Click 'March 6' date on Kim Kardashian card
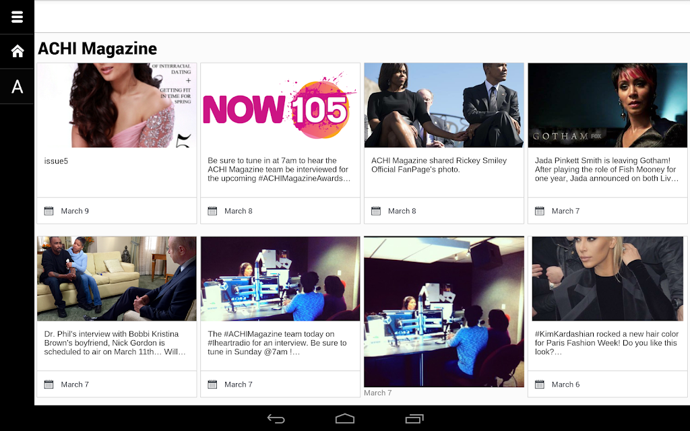 565,385
